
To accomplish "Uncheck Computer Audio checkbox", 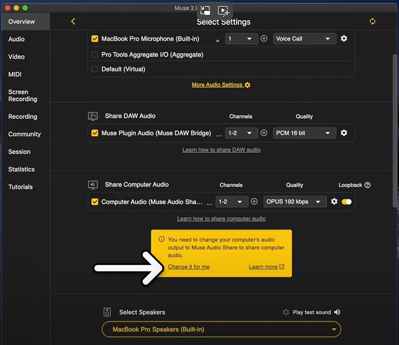I will click(x=94, y=202).
